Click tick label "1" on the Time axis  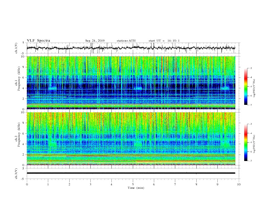(x=48, y=184)
